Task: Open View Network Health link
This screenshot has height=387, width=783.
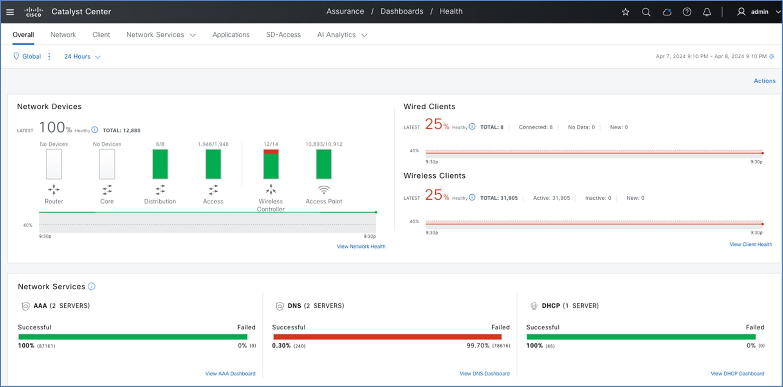Action: click(361, 246)
